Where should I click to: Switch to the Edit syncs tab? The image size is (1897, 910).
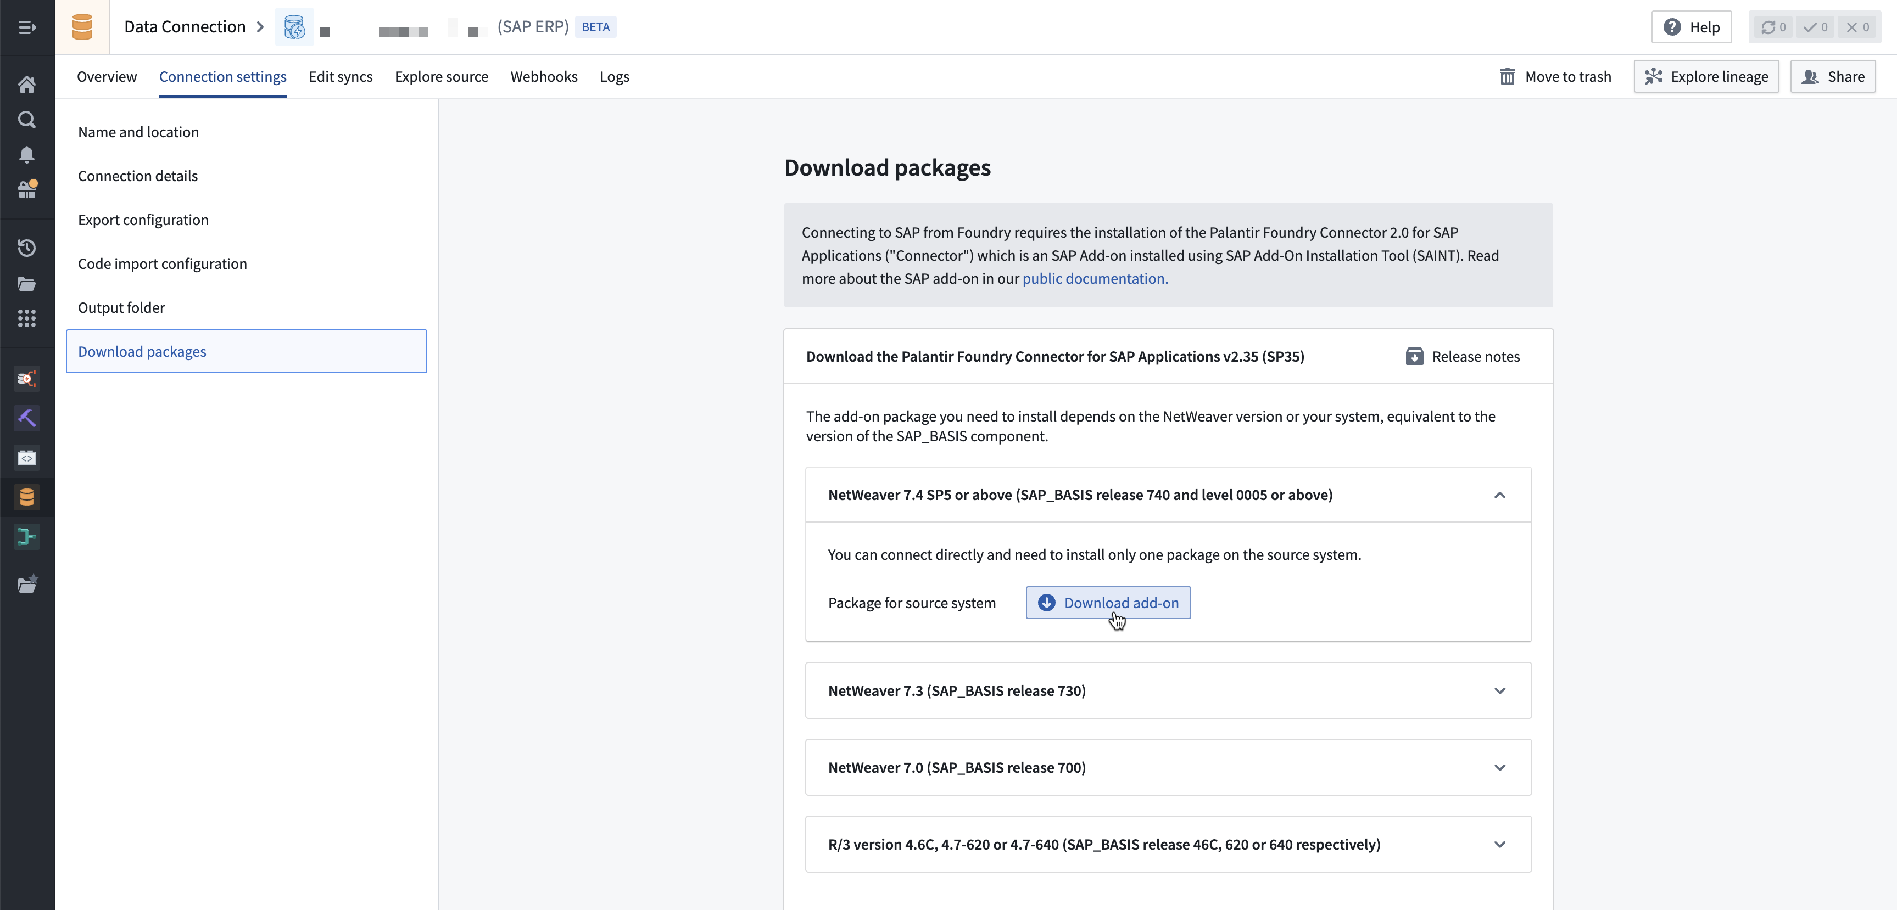click(340, 76)
